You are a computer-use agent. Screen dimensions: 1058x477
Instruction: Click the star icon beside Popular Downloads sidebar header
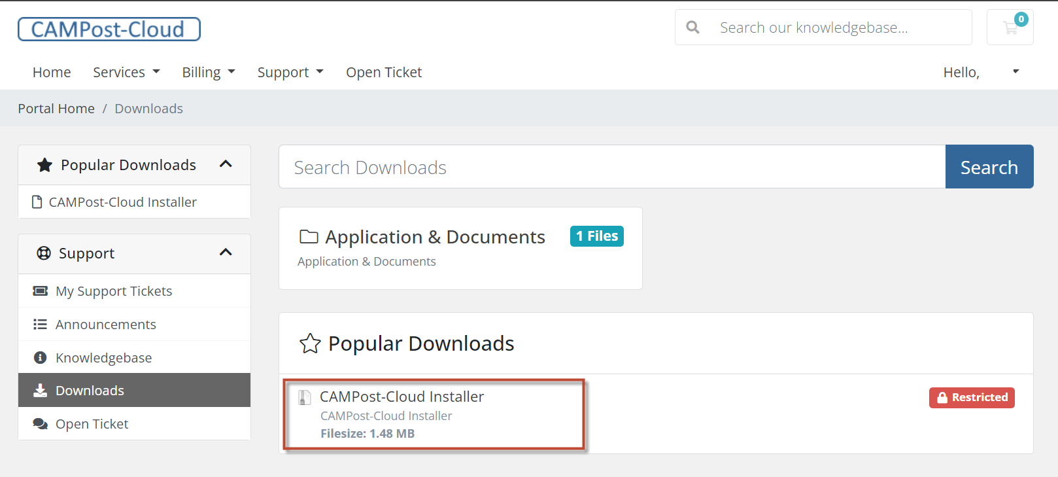tap(44, 165)
